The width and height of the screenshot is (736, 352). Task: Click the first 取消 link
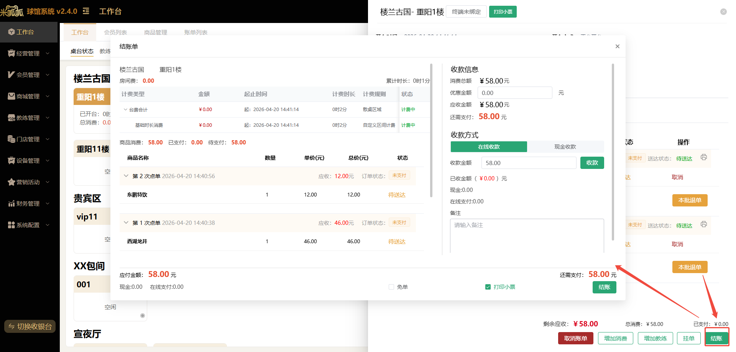pos(677,177)
